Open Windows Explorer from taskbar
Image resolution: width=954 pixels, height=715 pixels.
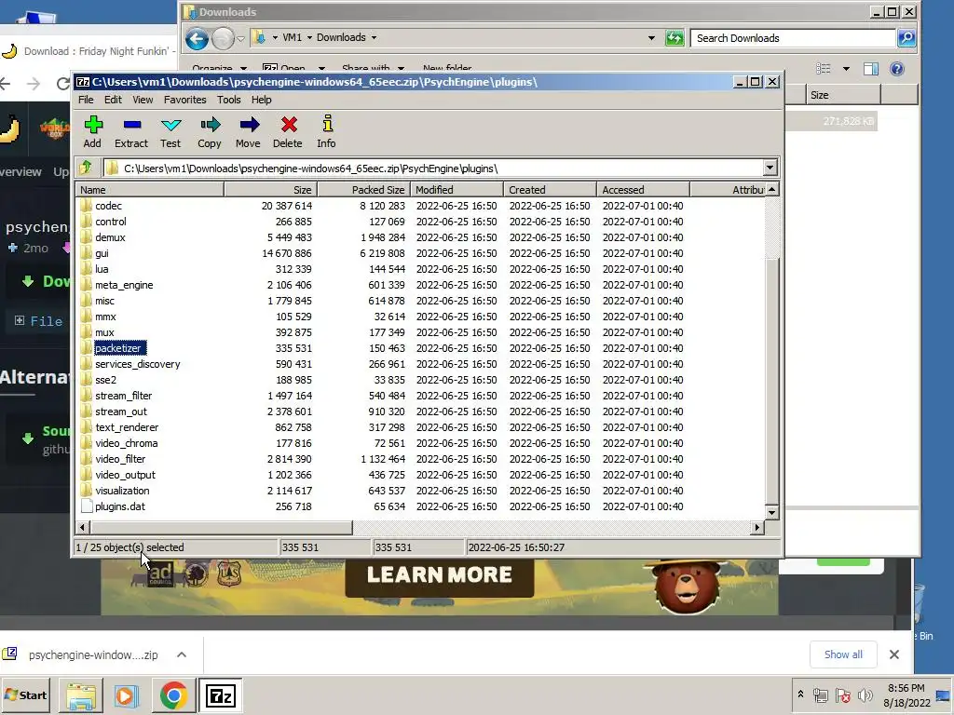pyautogui.click(x=81, y=695)
